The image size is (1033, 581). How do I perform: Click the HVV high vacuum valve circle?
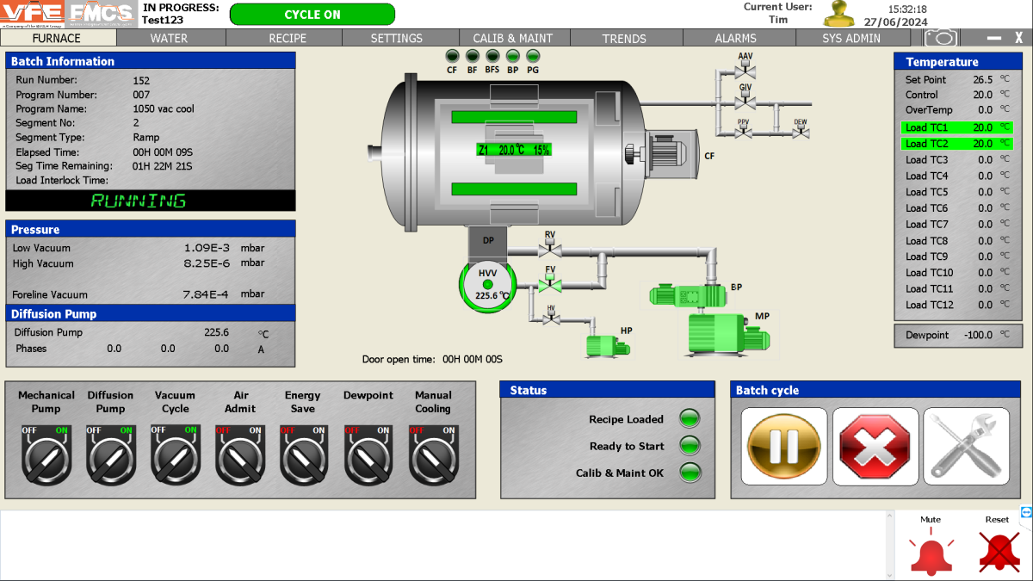[x=488, y=284]
